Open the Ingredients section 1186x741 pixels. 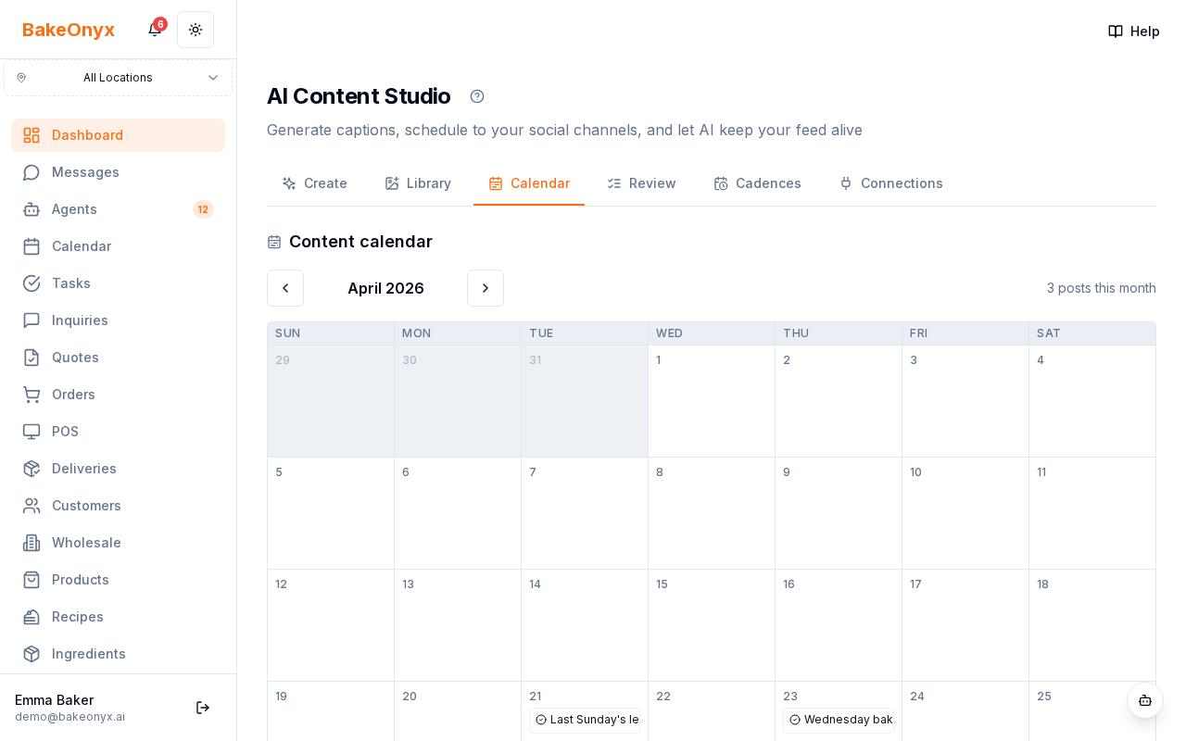[89, 654]
